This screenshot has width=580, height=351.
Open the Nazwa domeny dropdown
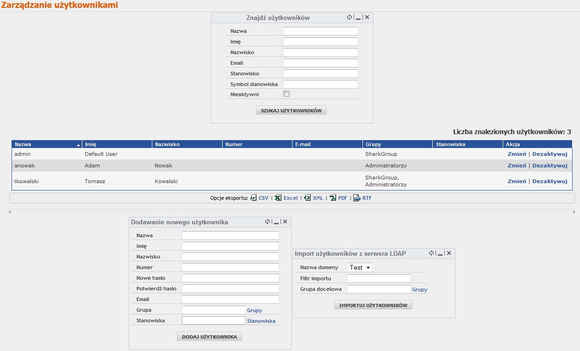[360, 267]
